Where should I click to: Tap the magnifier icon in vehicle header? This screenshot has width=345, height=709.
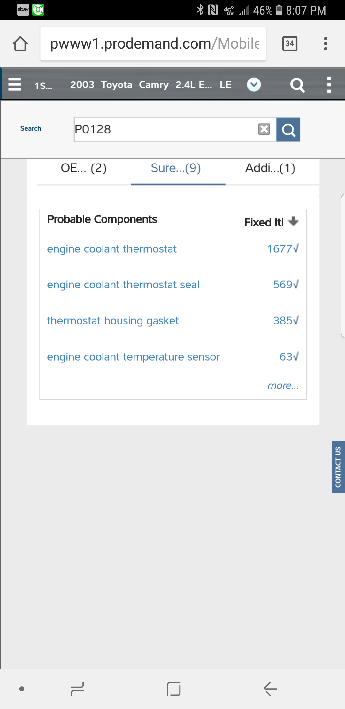pyautogui.click(x=297, y=85)
